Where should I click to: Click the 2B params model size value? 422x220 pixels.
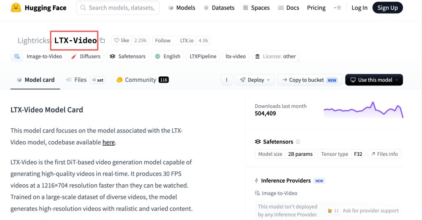300,154
